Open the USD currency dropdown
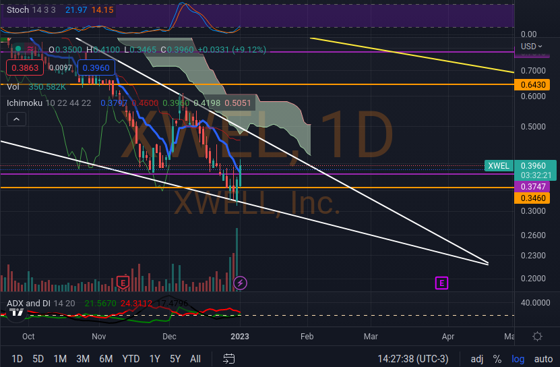 [x=532, y=47]
